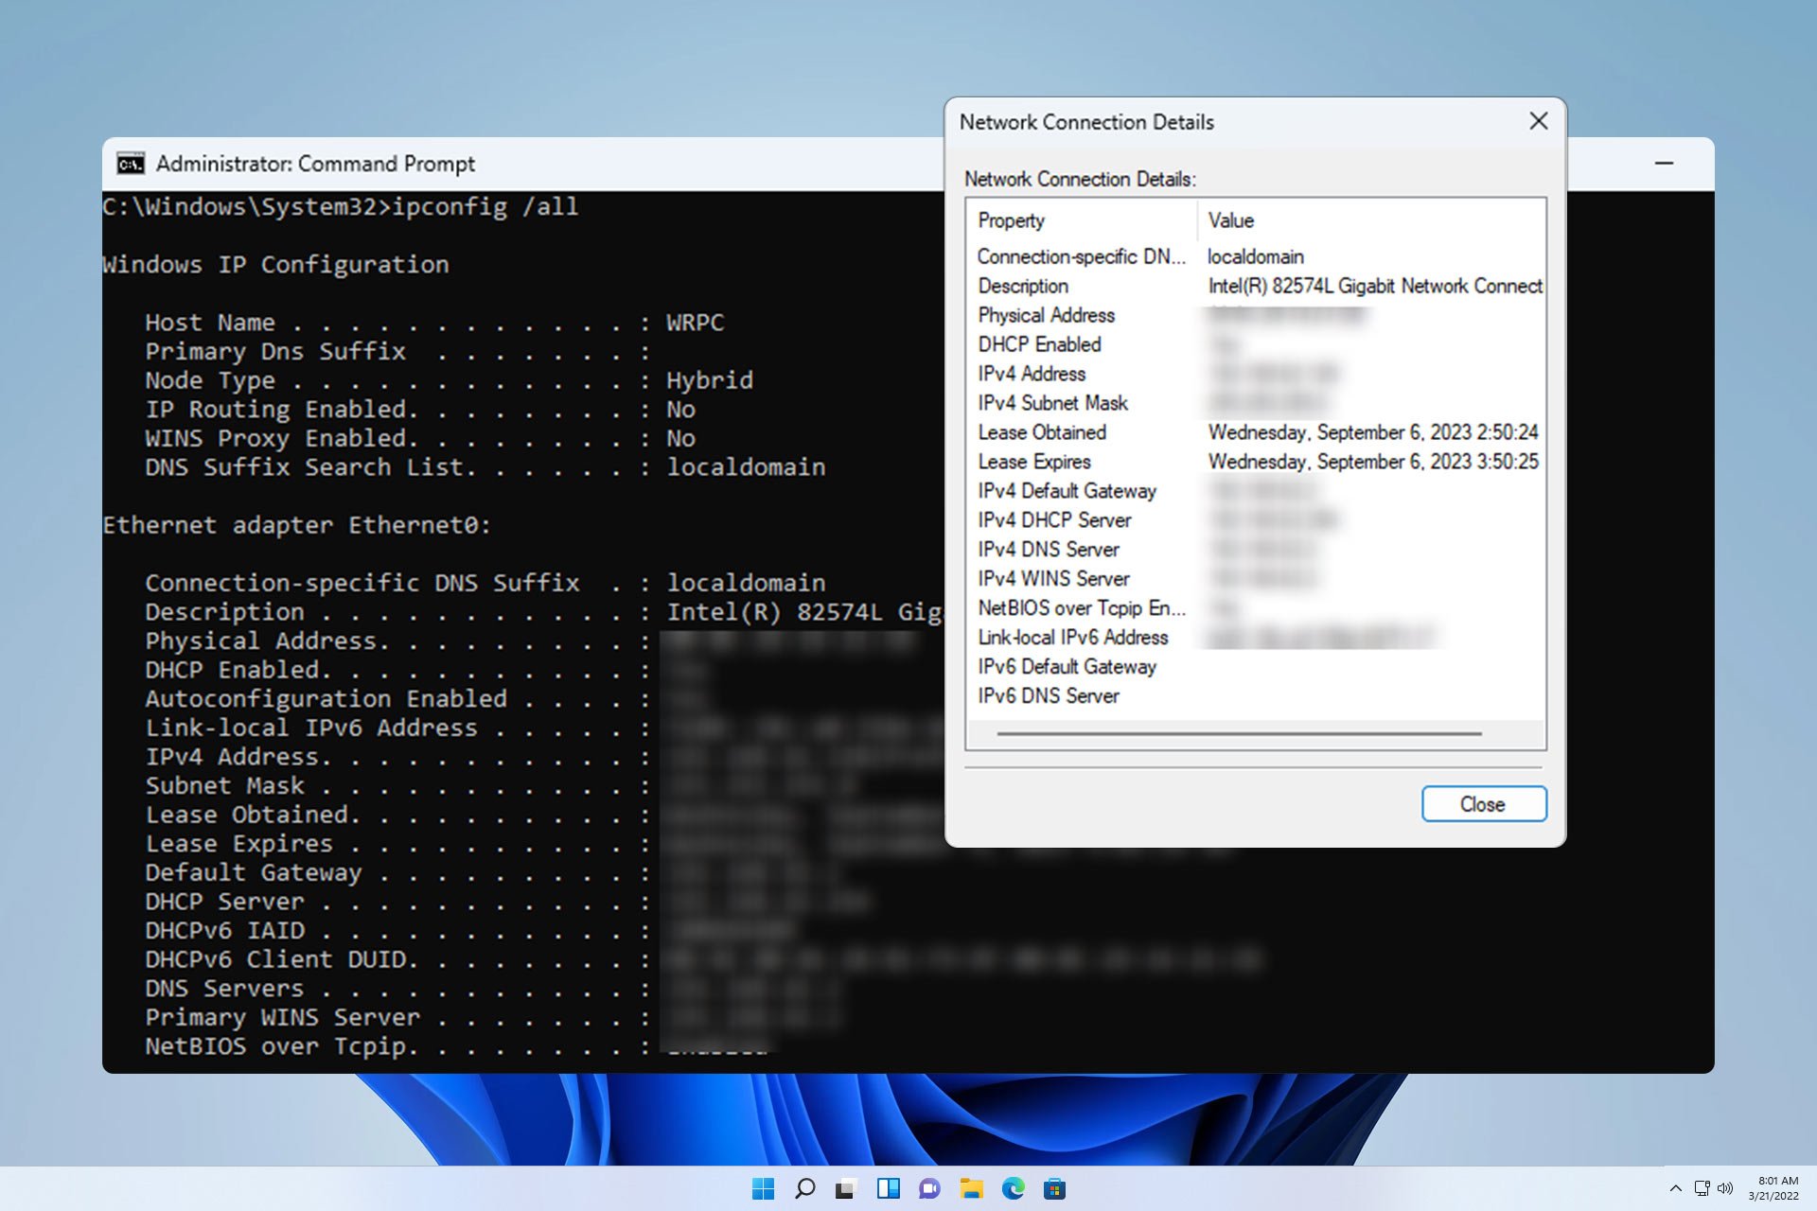Open the volume control in system tray
Image resolution: width=1817 pixels, height=1211 pixels.
(1724, 1189)
